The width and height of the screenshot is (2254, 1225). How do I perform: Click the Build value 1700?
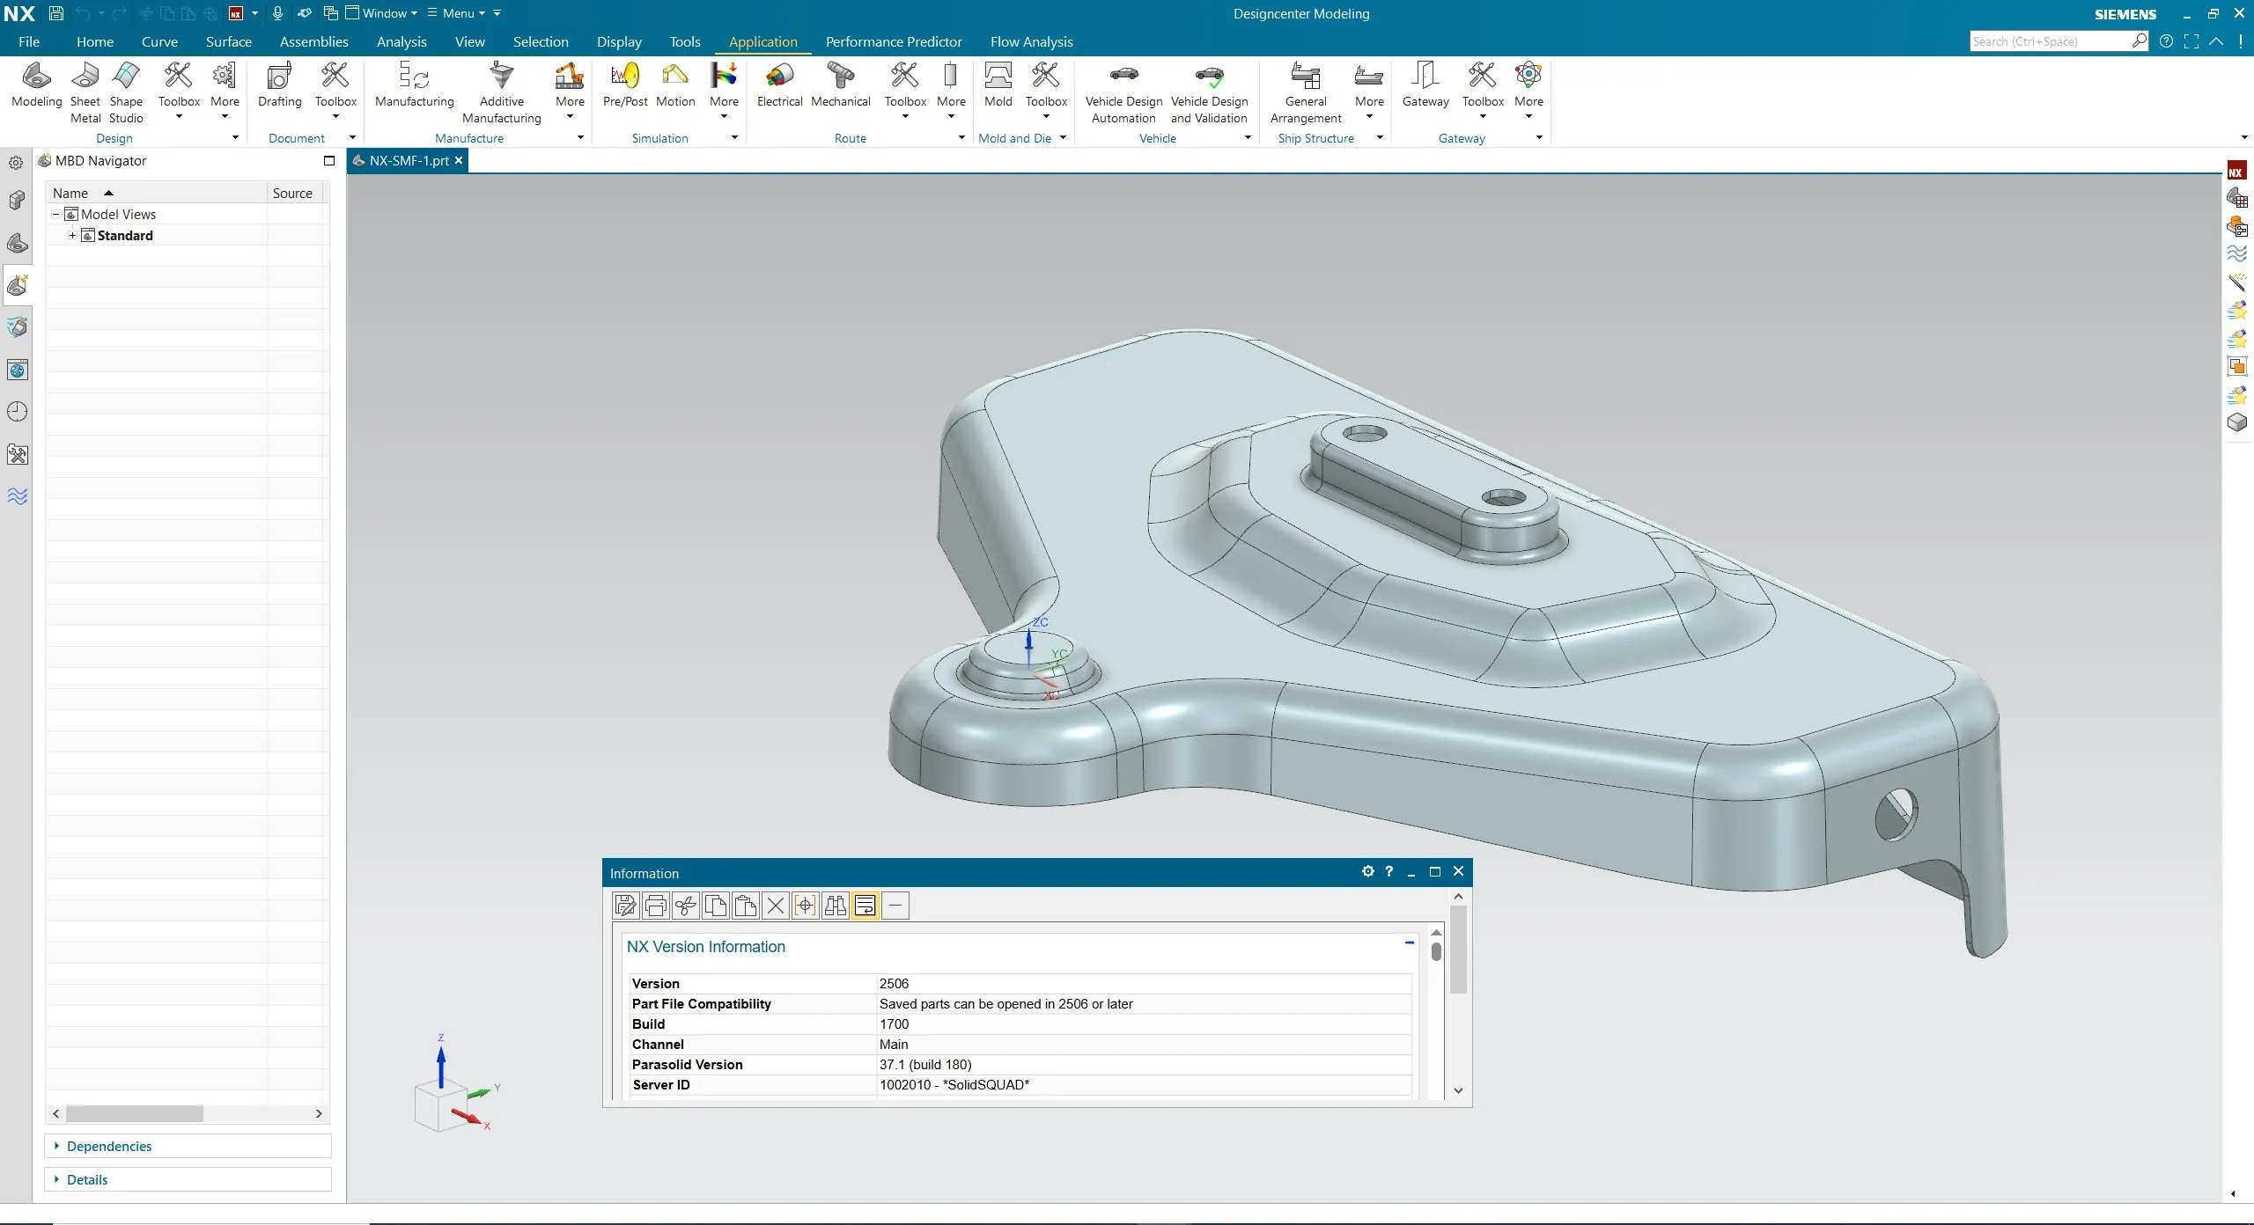894,1024
